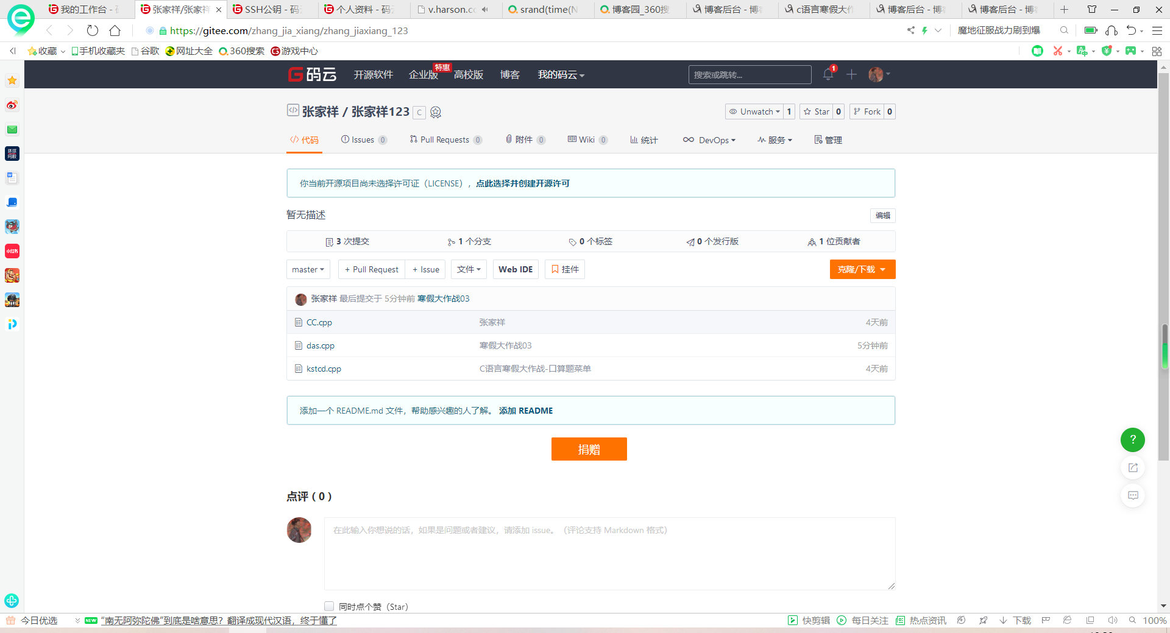Open the user avatar menu in header
This screenshot has height=633, width=1170.
click(879, 74)
